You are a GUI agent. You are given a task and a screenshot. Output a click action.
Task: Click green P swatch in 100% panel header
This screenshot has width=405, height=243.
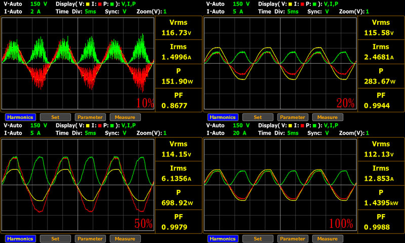(x=314, y=126)
